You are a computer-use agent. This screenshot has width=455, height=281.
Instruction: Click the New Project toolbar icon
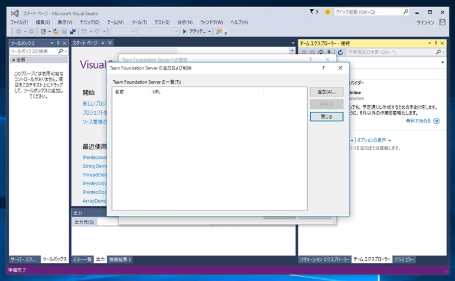43,31
